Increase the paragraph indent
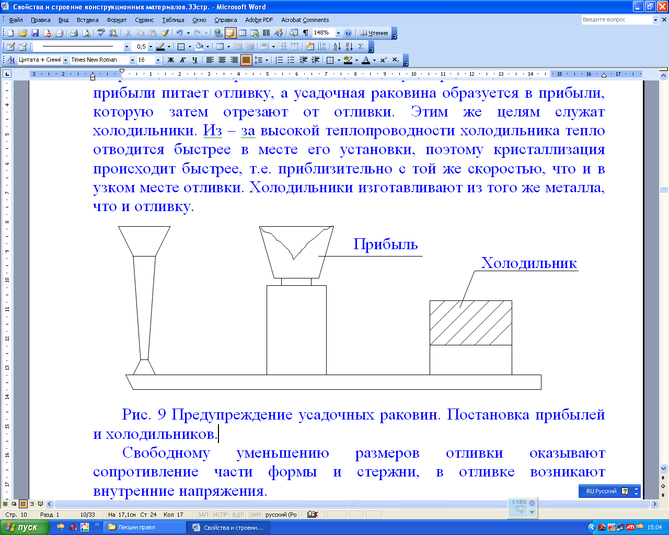The width and height of the screenshot is (669, 535). click(315, 60)
